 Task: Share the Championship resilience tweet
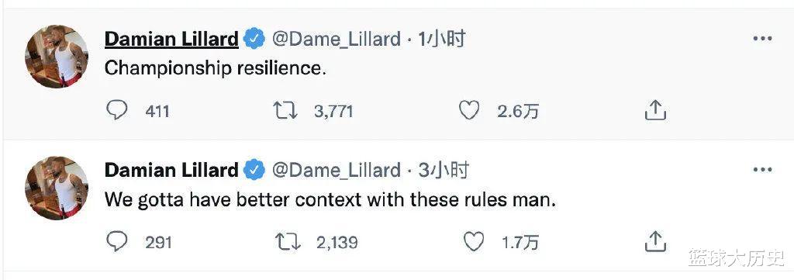tap(654, 110)
